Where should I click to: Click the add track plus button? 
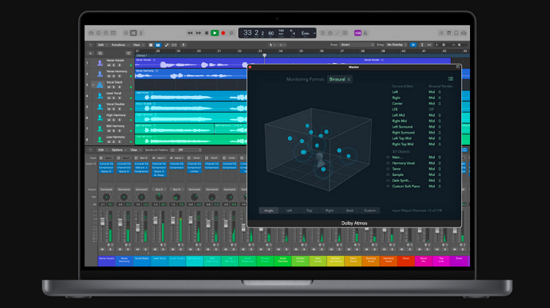tap(90, 54)
